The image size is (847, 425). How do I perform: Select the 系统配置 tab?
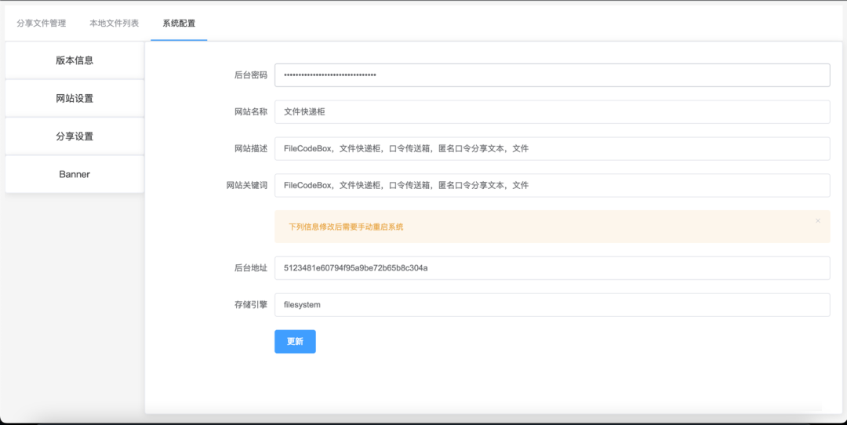tap(179, 24)
